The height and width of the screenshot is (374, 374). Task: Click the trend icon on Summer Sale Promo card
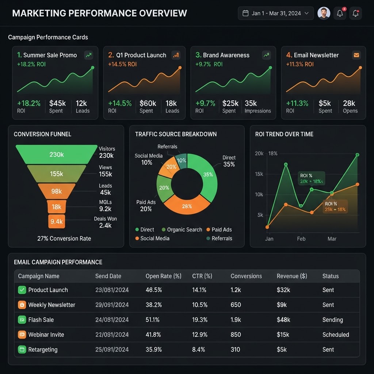click(x=89, y=55)
